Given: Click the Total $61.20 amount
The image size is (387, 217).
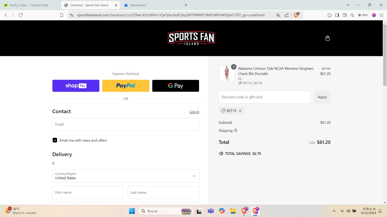Looking at the screenshot, I should click(324, 142).
